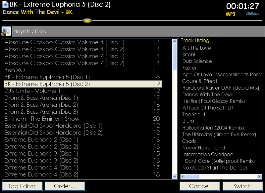The width and height of the screenshot is (265, 193).
Task: Select Extreme Euphoria 3 (Disc 2)
Action: click(82, 161)
